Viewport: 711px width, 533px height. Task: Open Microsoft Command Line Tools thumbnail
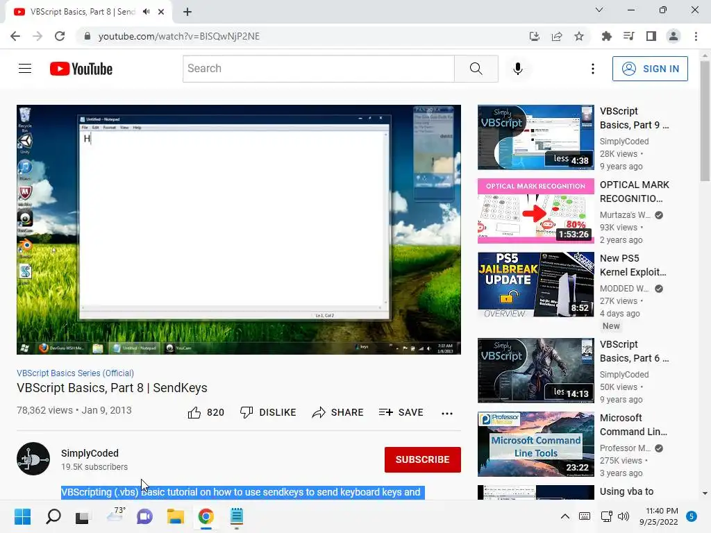click(535, 444)
